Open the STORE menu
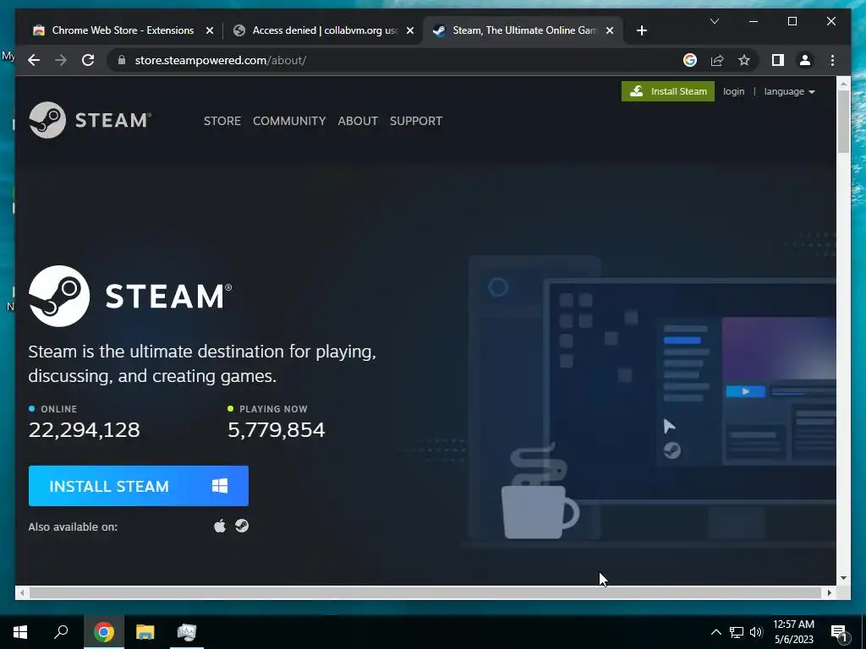The width and height of the screenshot is (866, 649). click(x=222, y=121)
